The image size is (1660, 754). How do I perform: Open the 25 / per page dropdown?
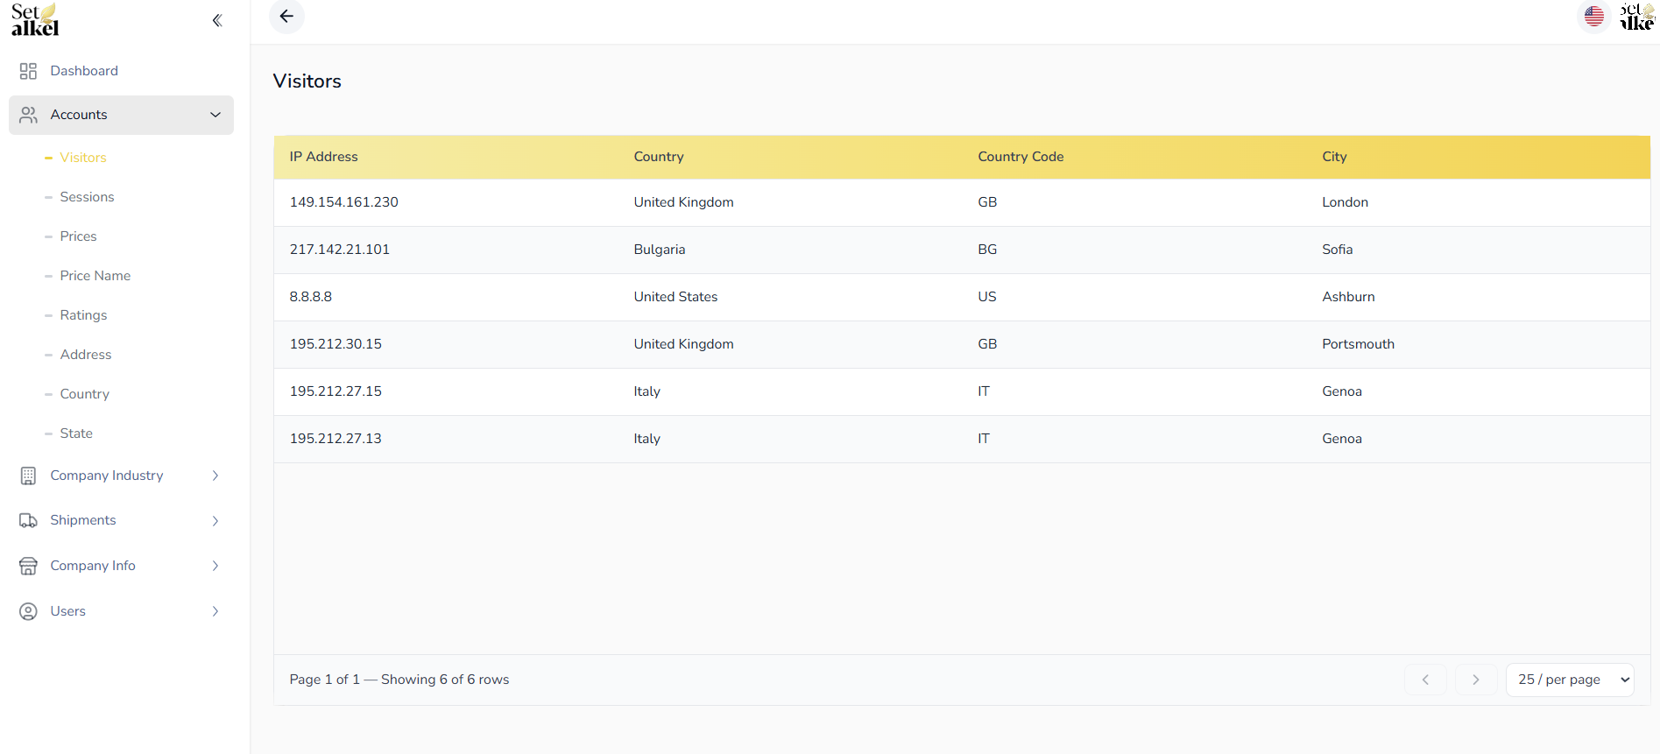[1570, 680]
